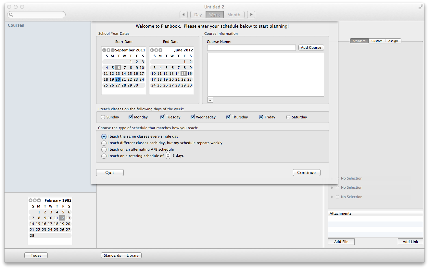
Task: Expand the bottom No Selection disclosure triangle
Action: 332,197
